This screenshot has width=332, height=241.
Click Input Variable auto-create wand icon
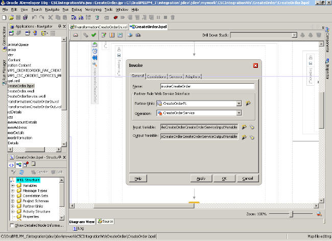pos(244,127)
